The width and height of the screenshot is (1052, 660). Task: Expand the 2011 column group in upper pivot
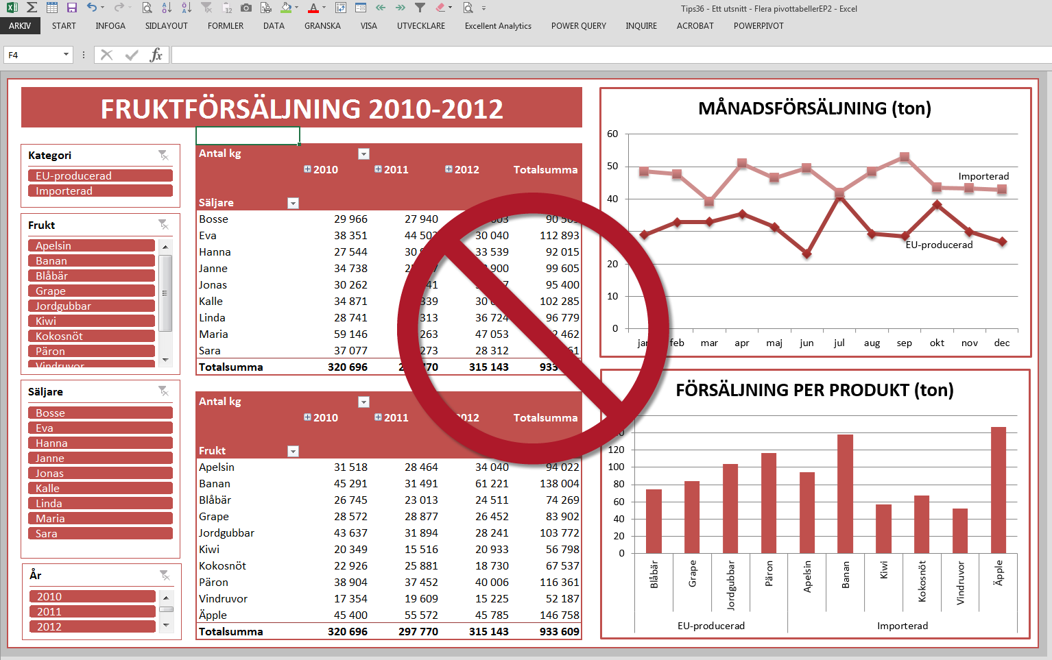(x=378, y=169)
